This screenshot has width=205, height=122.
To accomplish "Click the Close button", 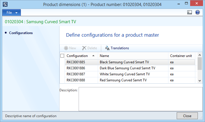I will point(187,116).
